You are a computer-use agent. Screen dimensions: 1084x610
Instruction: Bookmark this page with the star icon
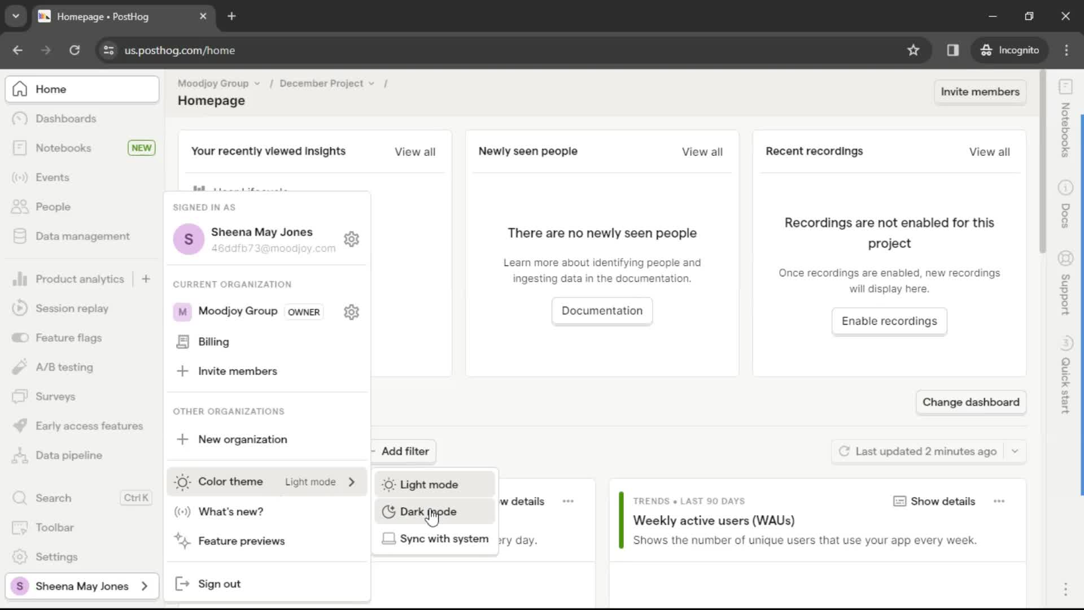coord(913,50)
